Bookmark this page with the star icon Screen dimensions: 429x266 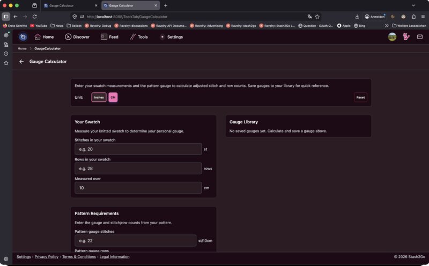point(317,17)
